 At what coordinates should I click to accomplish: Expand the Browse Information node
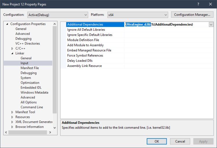point(12,127)
